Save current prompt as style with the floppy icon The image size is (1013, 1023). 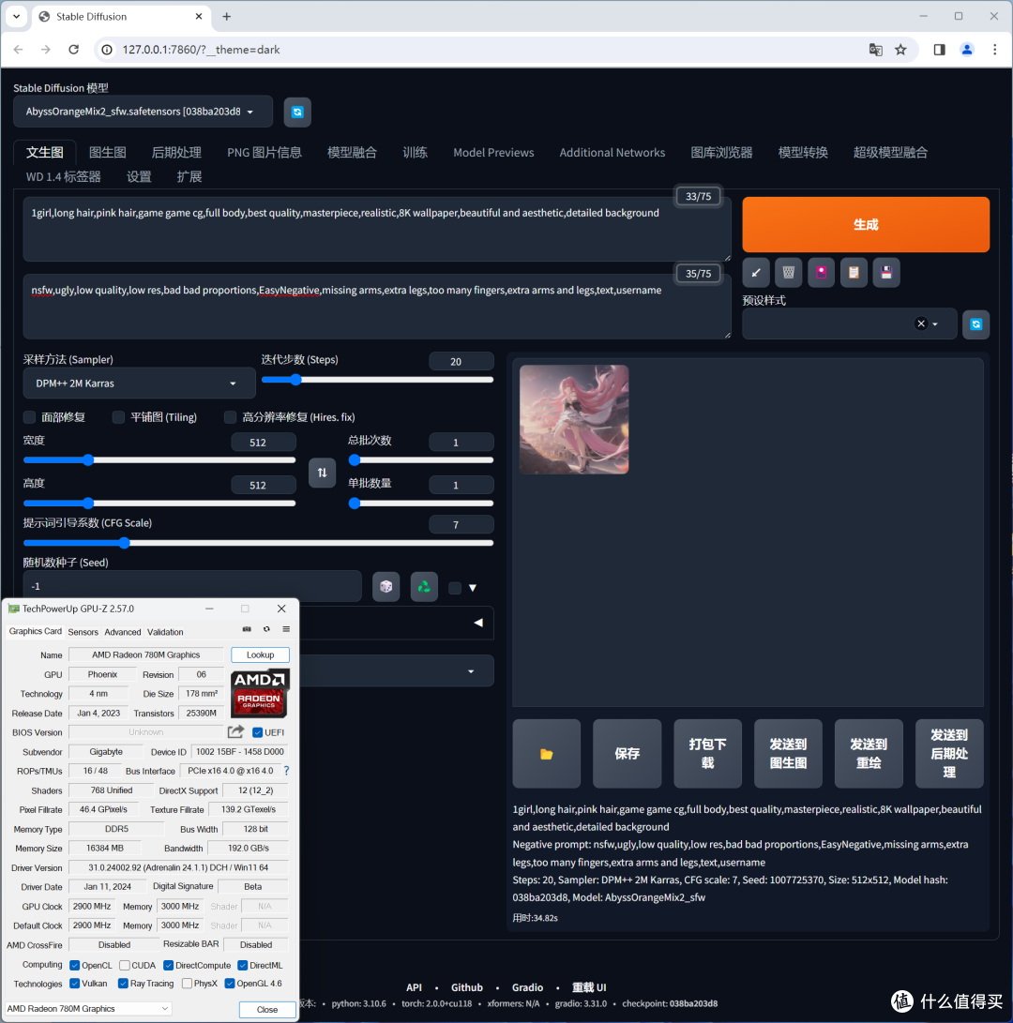pos(886,273)
